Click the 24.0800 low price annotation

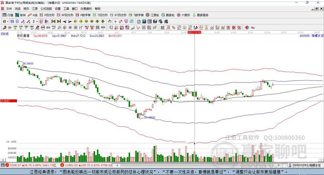point(150,118)
